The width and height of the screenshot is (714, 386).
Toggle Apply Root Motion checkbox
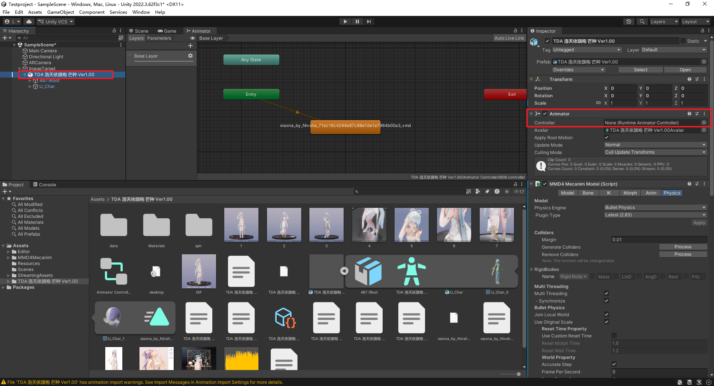607,137
